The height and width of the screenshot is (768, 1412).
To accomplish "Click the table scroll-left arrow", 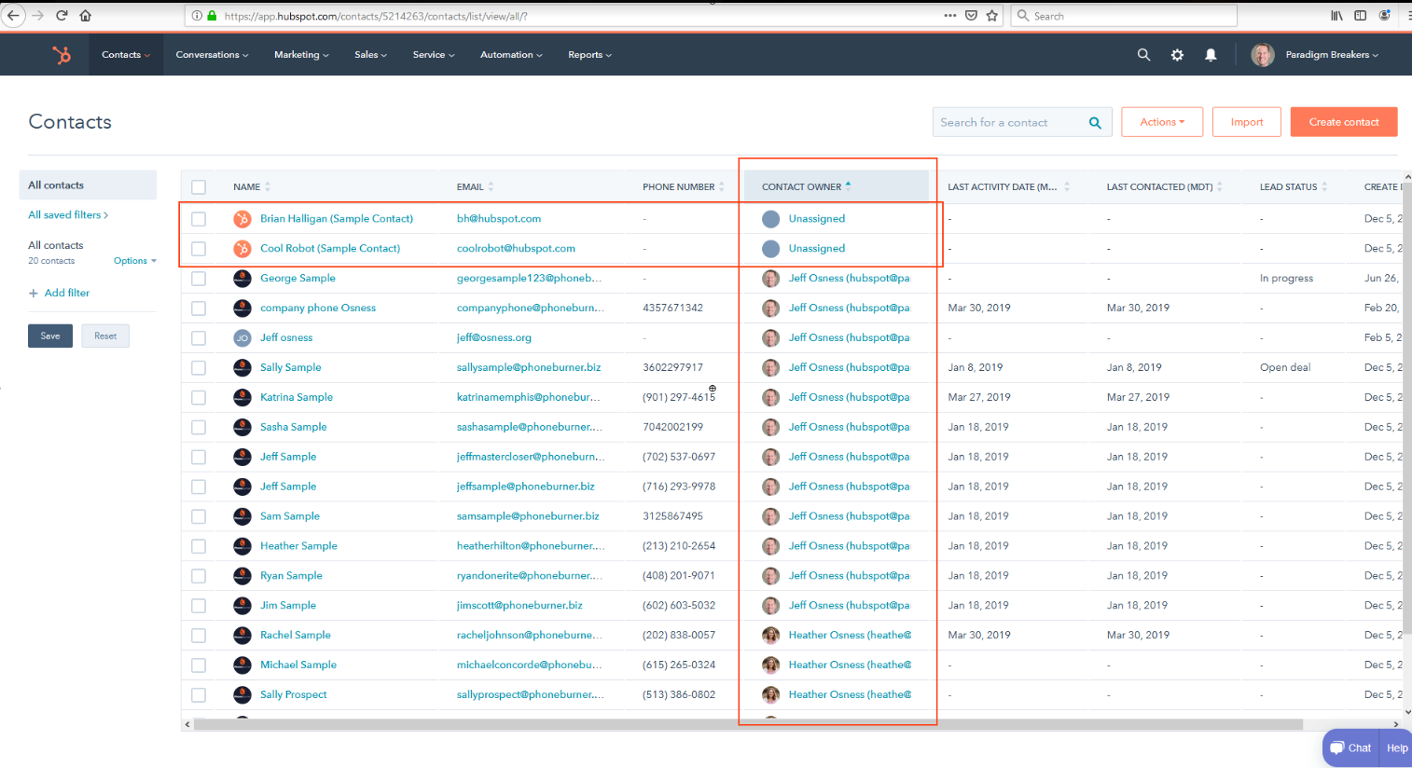I will [187, 724].
